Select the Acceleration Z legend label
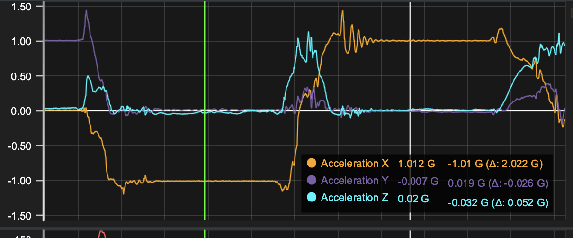573x238 pixels. pos(355,198)
